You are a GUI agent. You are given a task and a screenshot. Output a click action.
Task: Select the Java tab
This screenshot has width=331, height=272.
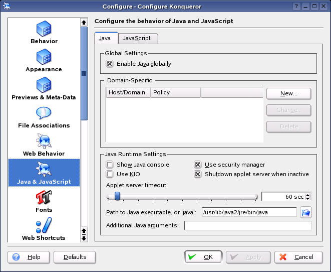pyautogui.click(x=106, y=38)
